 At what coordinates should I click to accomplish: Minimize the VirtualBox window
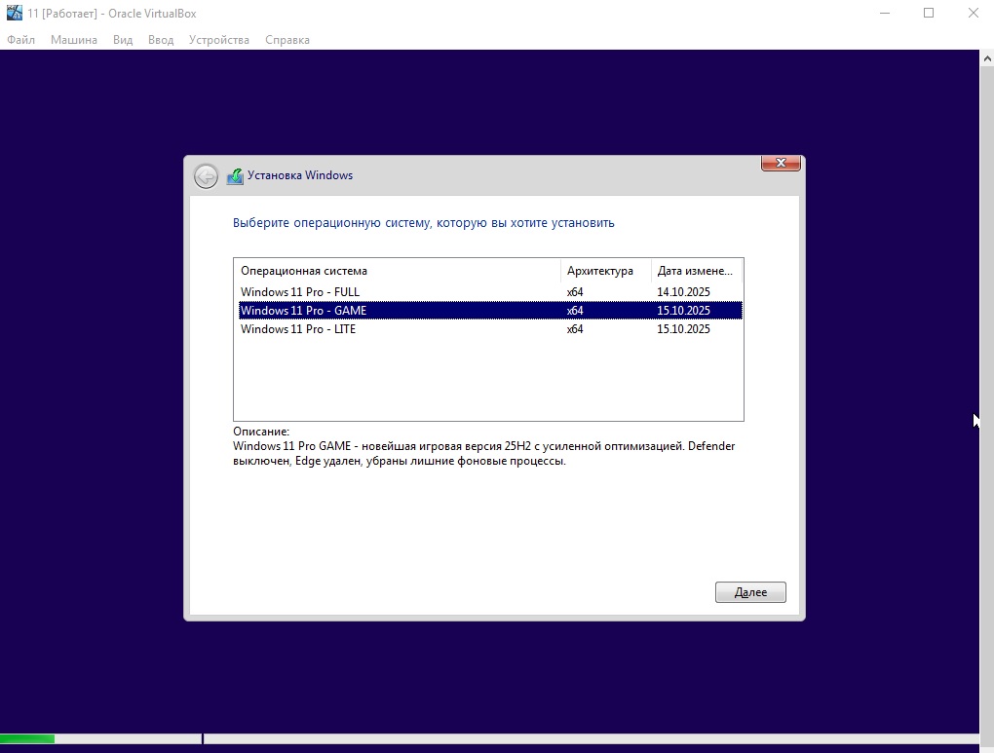pyautogui.click(x=885, y=13)
